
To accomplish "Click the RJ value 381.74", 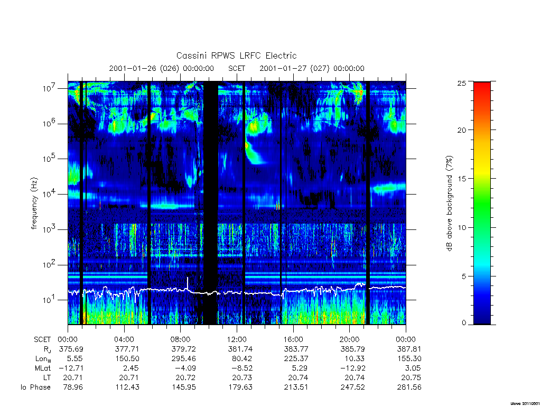I will [240, 349].
